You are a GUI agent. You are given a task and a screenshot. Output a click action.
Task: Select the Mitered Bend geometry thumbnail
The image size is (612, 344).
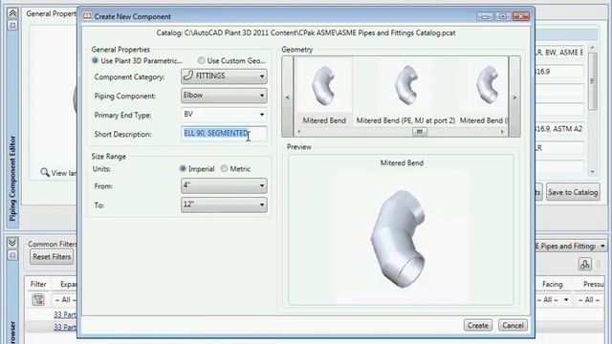click(x=324, y=92)
